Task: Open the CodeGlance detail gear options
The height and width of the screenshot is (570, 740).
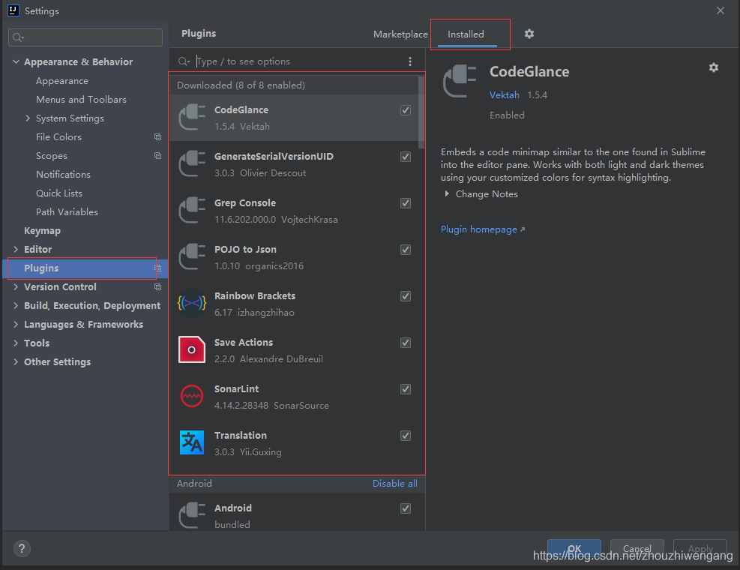Action: pyautogui.click(x=714, y=67)
